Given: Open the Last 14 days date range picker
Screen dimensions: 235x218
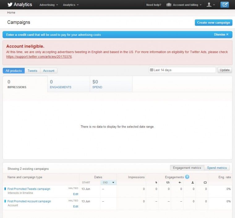Looking at the screenshot, I should (x=182, y=70).
